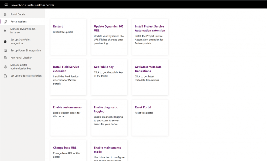Select Enable diagnostic logging card
The height and width of the screenshot is (161, 267).
(x=109, y=117)
